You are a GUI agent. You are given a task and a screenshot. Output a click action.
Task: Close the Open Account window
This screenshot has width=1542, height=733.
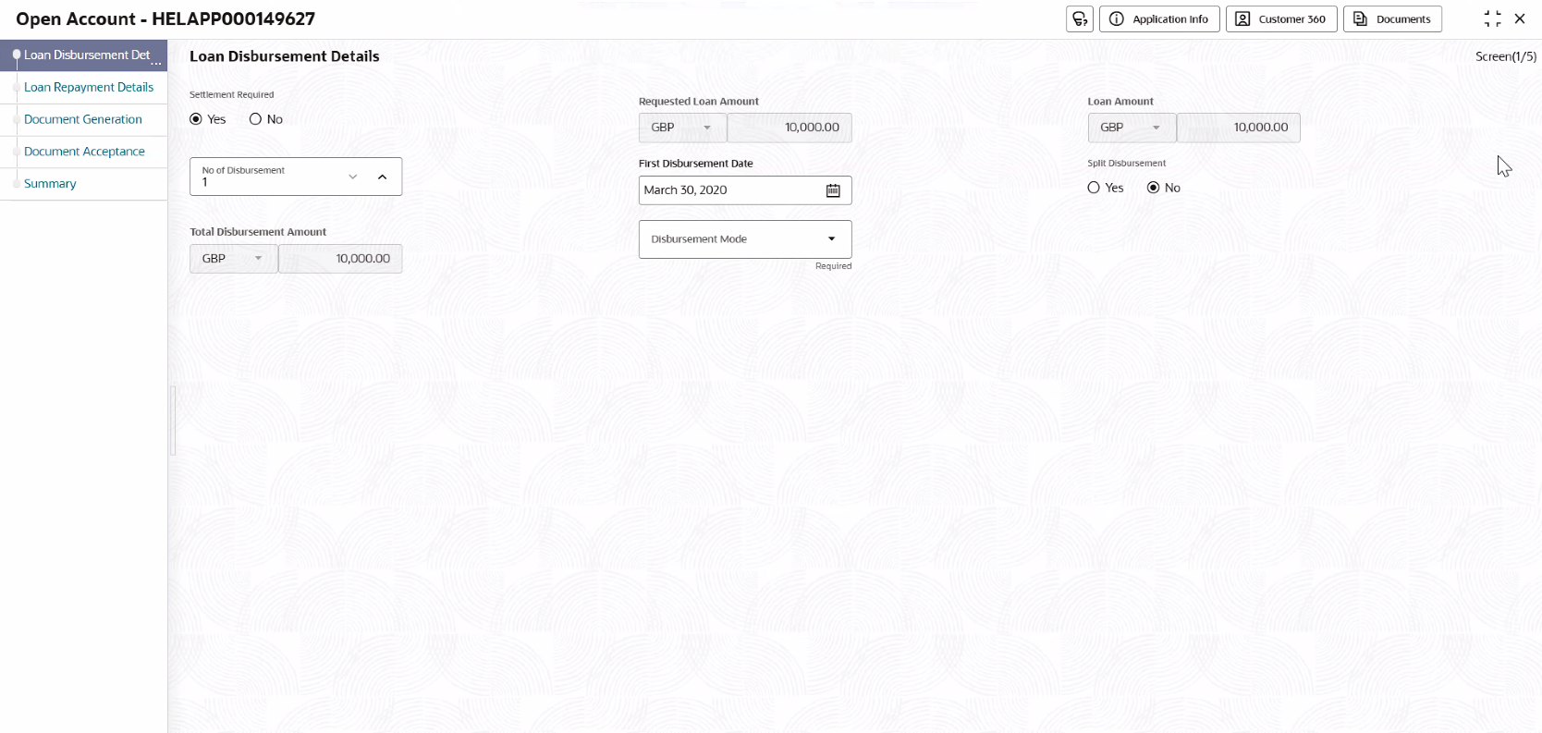click(1520, 18)
